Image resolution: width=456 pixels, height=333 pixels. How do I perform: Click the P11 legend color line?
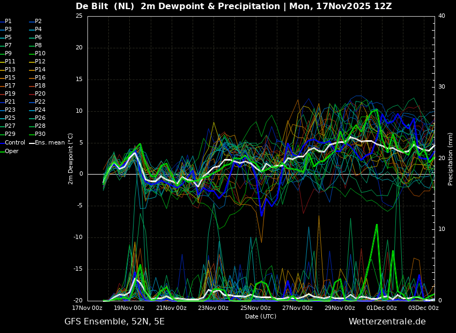coord(2,62)
